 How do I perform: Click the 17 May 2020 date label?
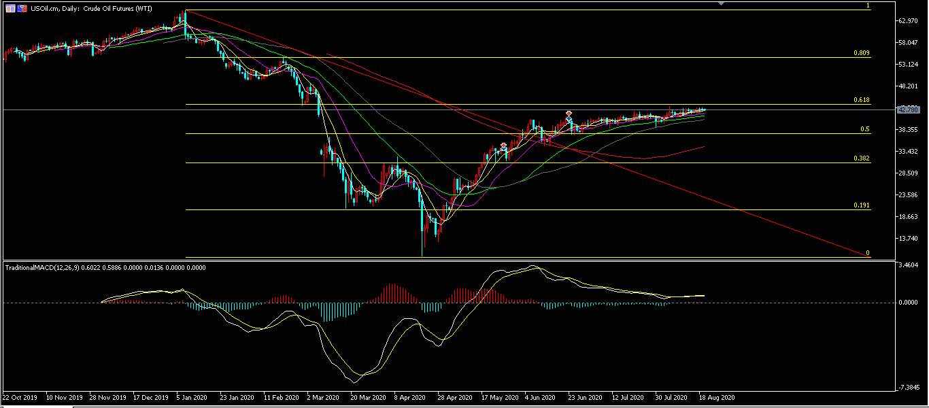[x=499, y=397]
